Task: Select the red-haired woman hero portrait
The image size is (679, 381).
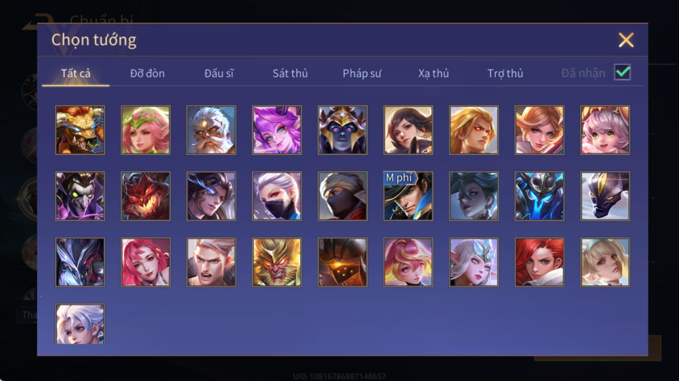Action: coord(540,262)
